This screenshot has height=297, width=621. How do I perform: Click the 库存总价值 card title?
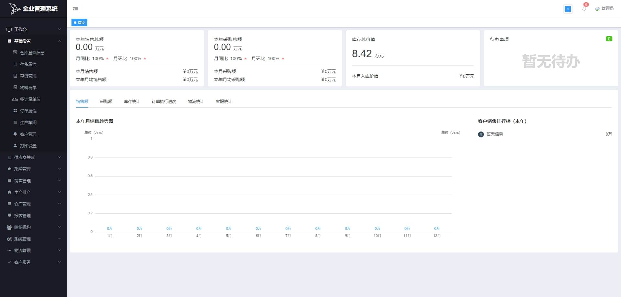[x=364, y=39]
